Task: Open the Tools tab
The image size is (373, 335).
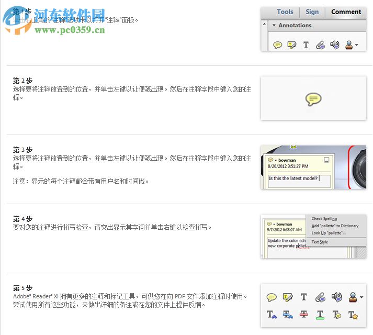Action: pyautogui.click(x=285, y=12)
